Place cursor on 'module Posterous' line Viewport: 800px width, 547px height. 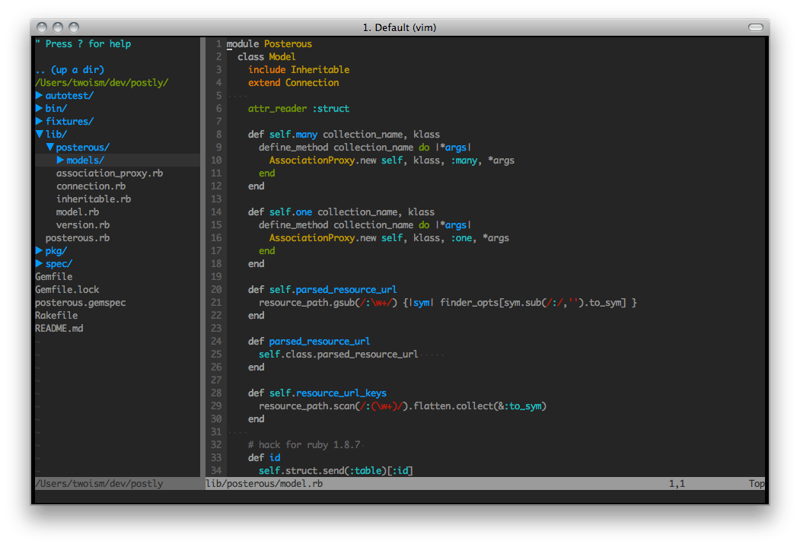click(269, 44)
